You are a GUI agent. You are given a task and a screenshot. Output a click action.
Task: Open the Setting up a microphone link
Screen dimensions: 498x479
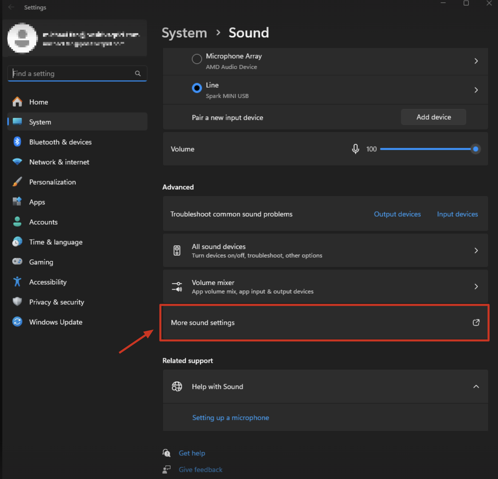[230, 417]
